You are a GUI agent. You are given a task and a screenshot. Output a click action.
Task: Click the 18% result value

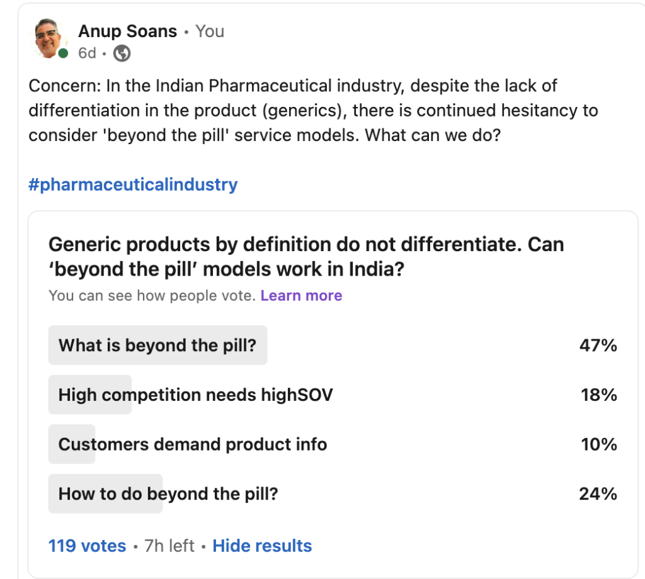(598, 395)
